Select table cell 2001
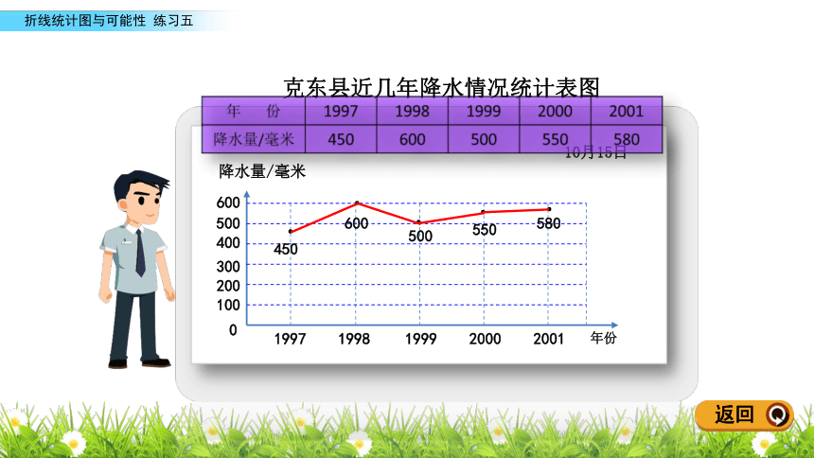This screenshot has width=814, height=458. click(x=626, y=111)
